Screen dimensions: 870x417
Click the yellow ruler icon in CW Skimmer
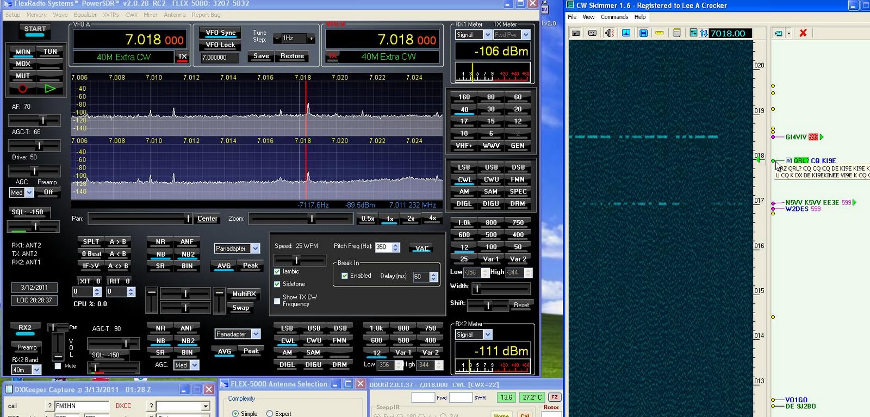pyautogui.click(x=660, y=33)
